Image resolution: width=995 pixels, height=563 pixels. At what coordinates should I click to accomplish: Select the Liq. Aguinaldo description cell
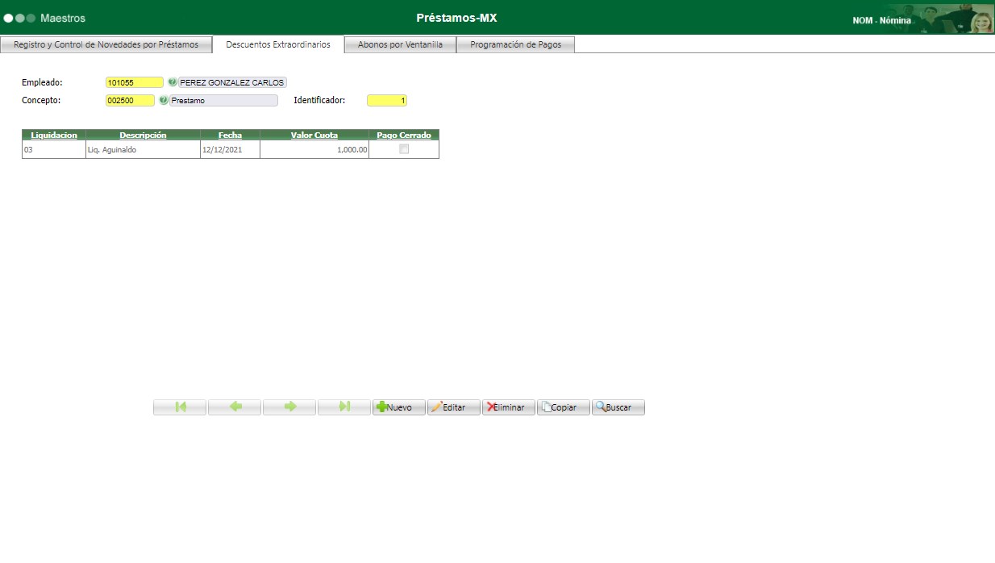tap(143, 149)
